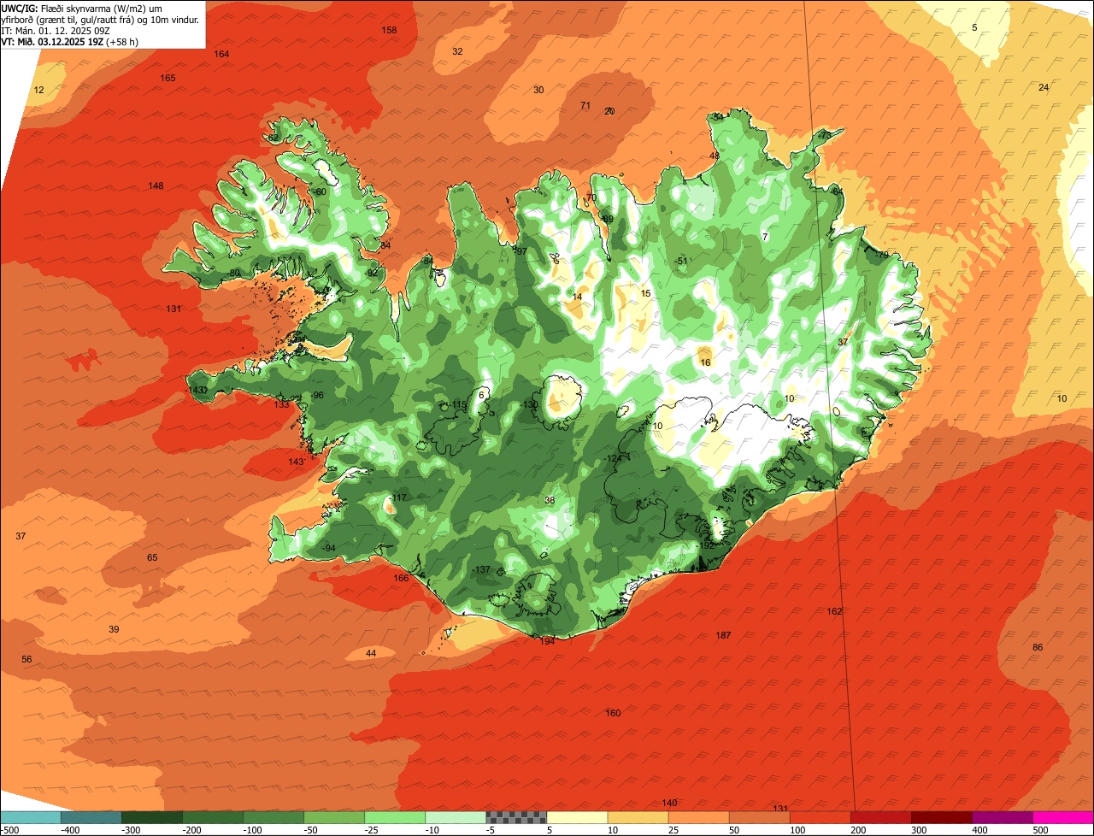1094x836 pixels.
Task: Click the map value 162 southeast of Iceland
Action: tap(835, 611)
